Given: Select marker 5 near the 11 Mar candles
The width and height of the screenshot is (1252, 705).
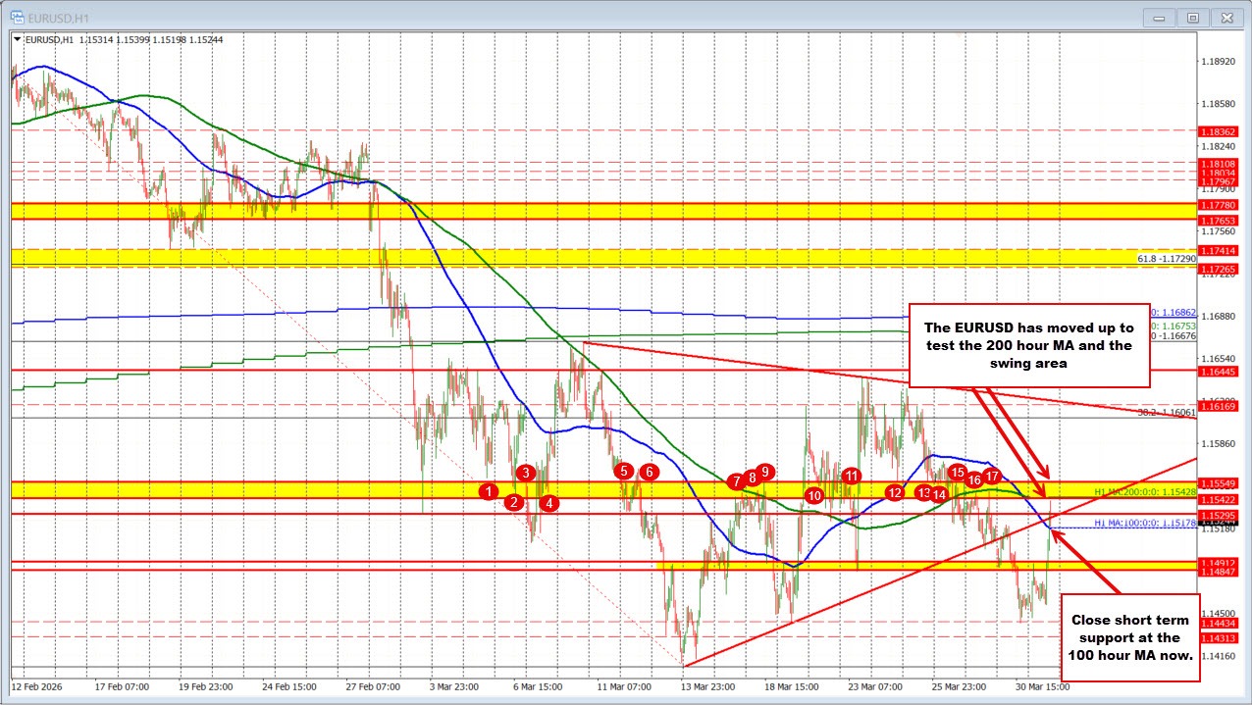Looking at the screenshot, I should [622, 472].
